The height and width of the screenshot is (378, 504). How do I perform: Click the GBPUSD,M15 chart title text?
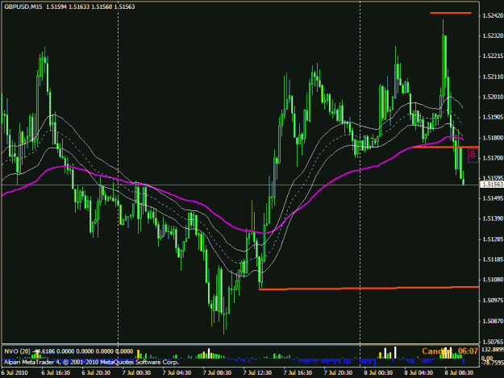point(23,6)
